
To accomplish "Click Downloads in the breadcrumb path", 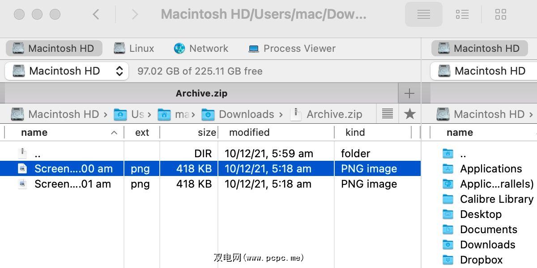I will coord(246,114).
